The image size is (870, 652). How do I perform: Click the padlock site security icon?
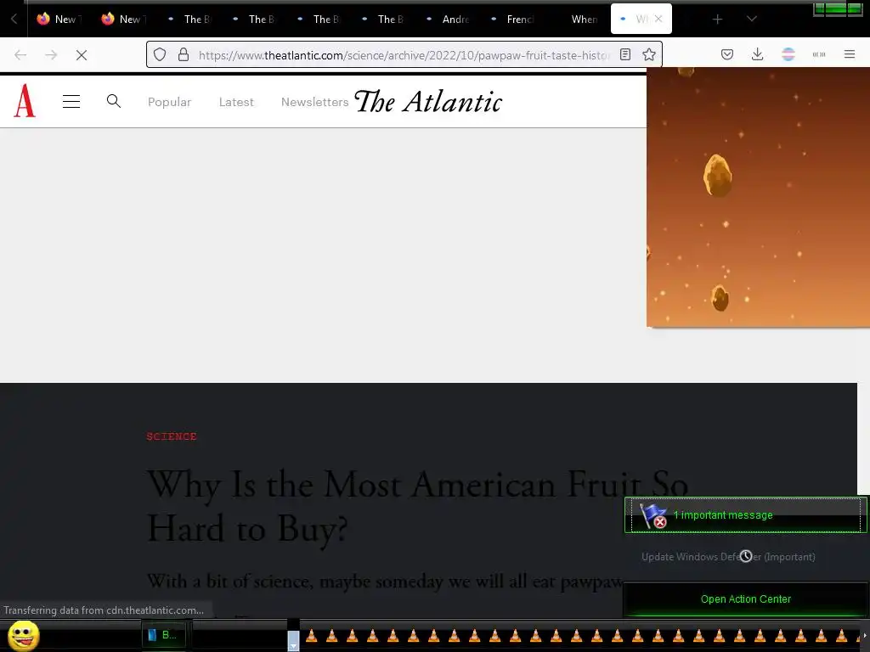coord(184,54)
